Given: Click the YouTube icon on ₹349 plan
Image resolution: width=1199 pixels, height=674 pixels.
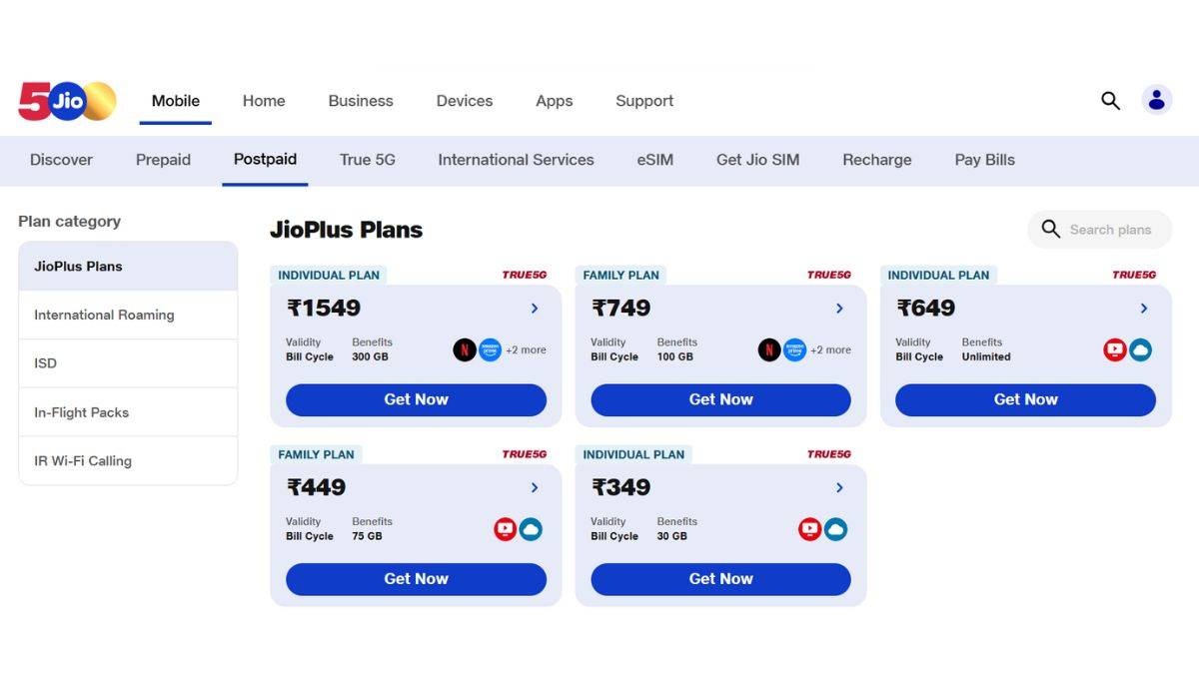Looking at the screenshot, I should [x=809, y=529].
